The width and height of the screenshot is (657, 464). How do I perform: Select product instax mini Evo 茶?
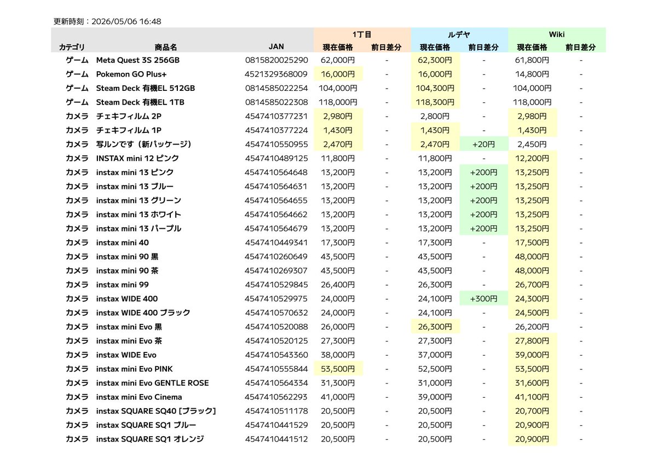click(x=129, y=341)
